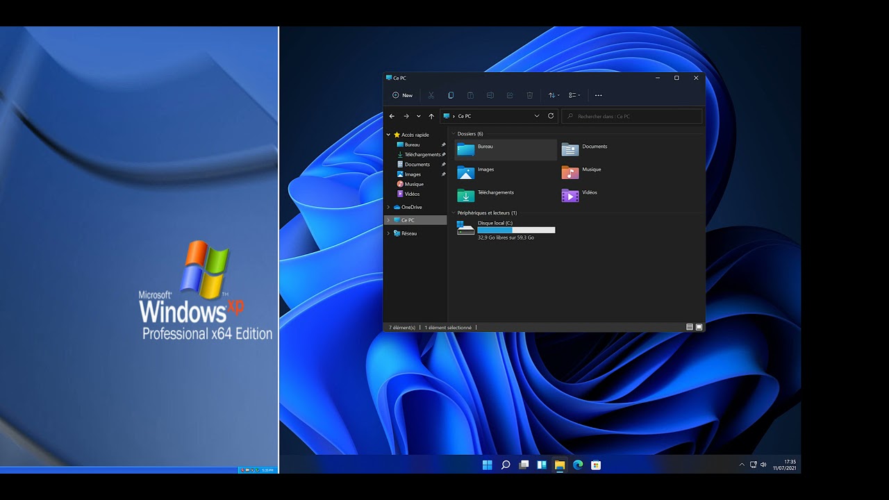This screenshot has height=500, width=889.
Task: Open Microsoft Store from the taskbar
Action: pos(596,465)
